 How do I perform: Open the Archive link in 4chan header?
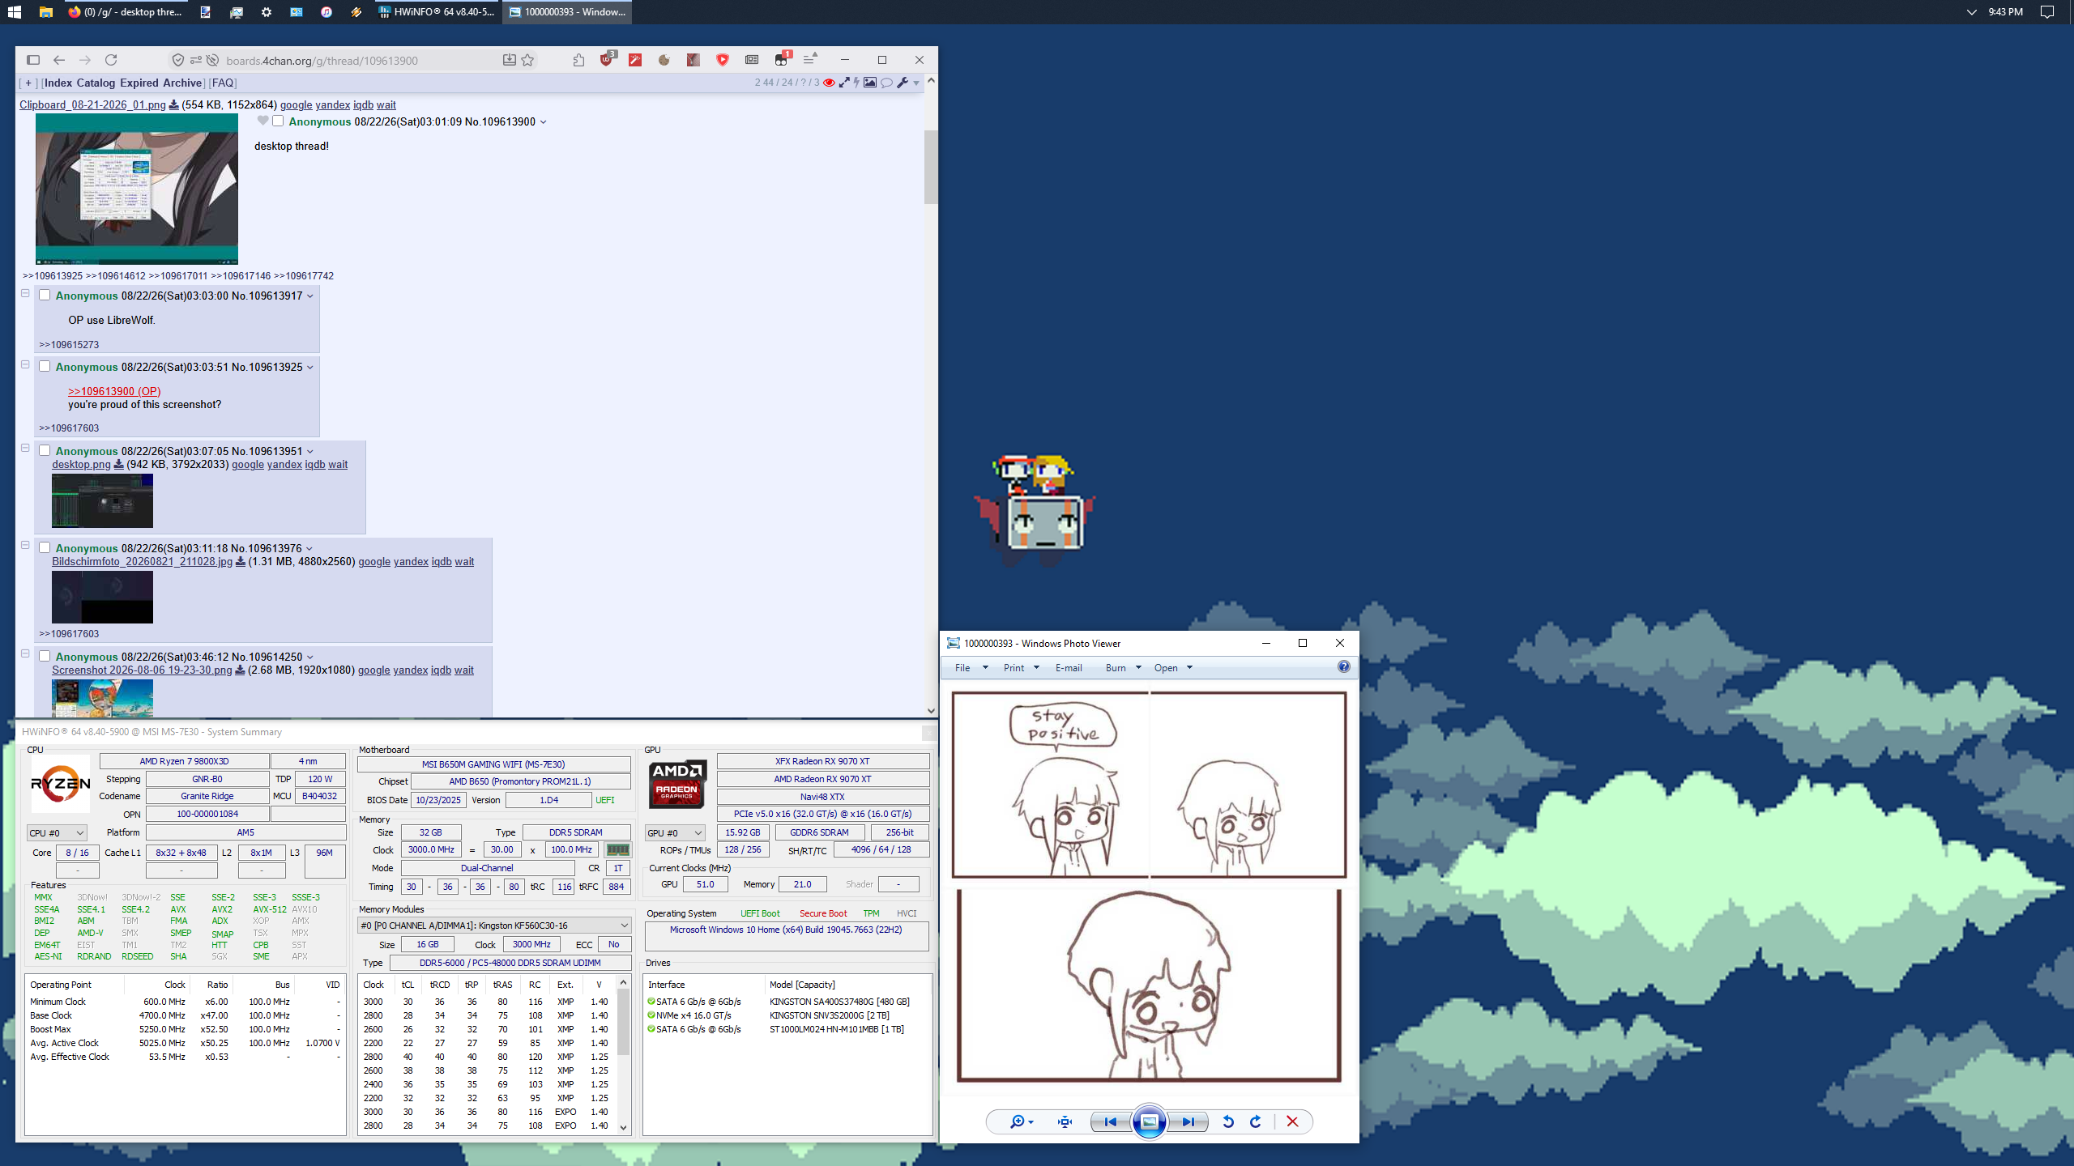point(182,83)
